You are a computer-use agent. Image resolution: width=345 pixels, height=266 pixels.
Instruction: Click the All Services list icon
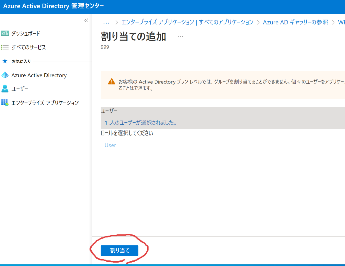(x=5, y=47)
